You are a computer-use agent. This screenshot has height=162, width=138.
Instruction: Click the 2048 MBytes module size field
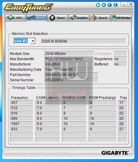[x=69, y=54]
